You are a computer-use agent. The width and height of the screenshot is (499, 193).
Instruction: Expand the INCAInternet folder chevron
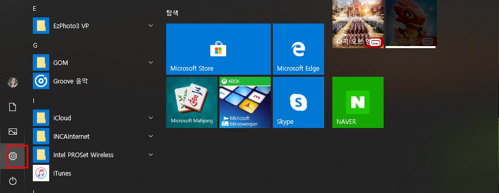pyautogui.click(x=151, y=136)
